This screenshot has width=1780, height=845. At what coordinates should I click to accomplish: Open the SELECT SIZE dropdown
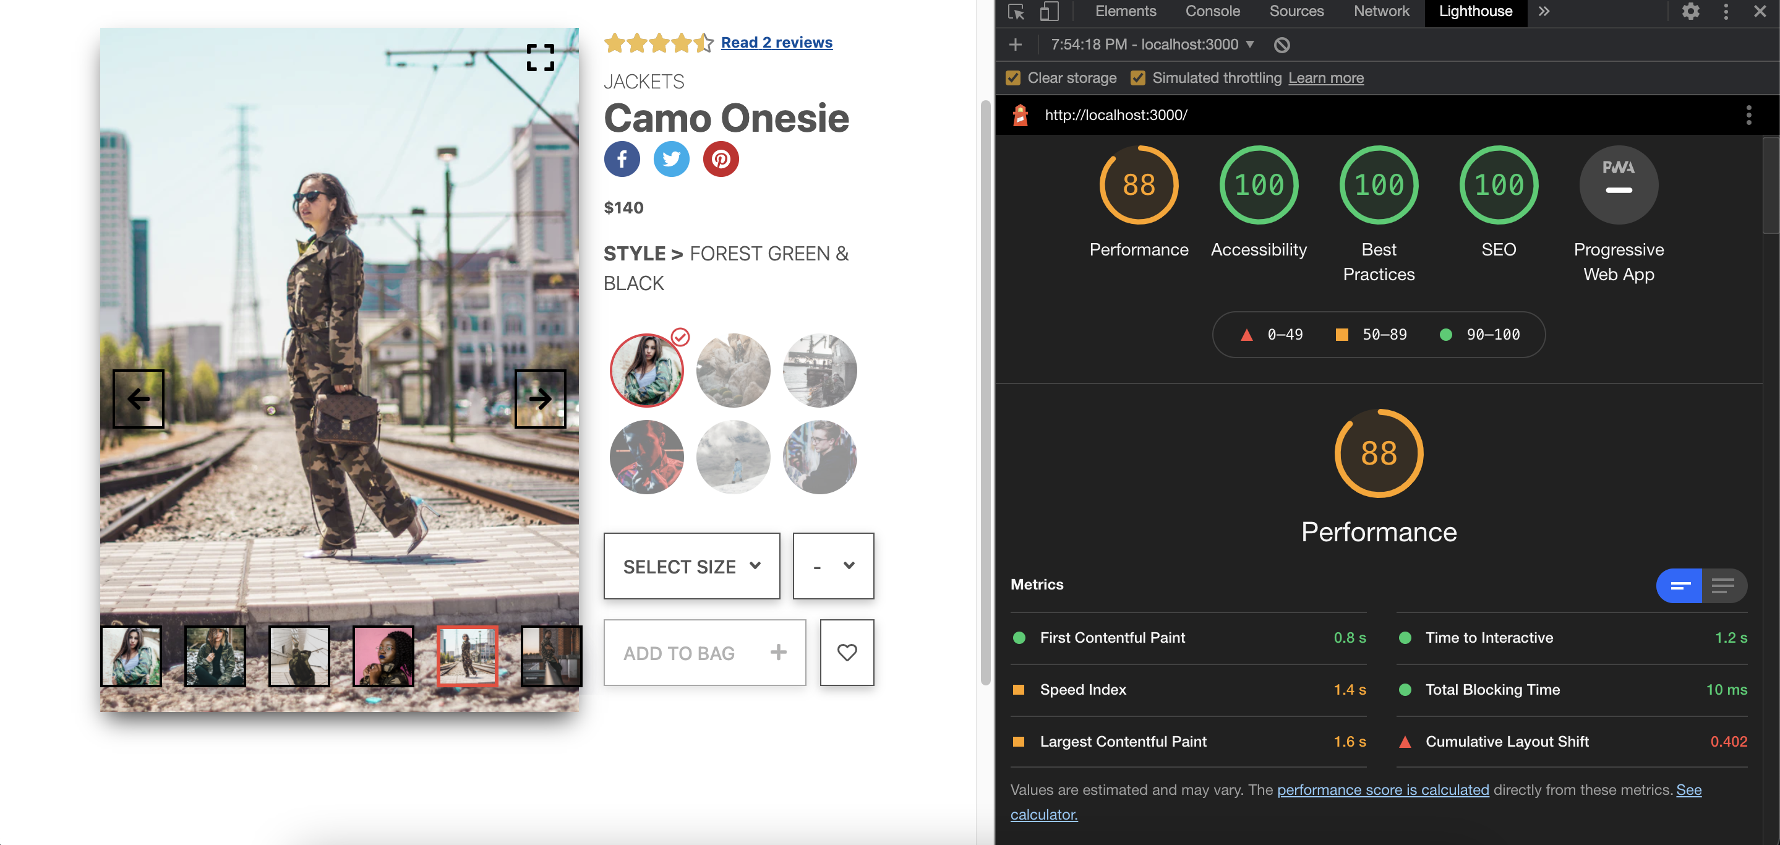click(x=691, y=565)
